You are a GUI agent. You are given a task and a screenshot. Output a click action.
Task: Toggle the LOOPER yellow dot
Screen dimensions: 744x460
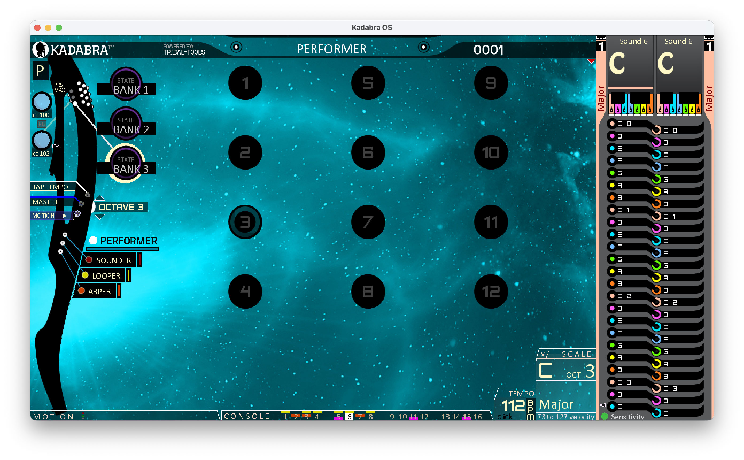[x=85, y=275]
